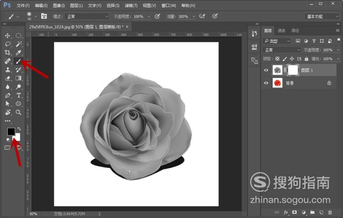Open the 文件(F) menu
This screenshot has width=343, height=218.
click(x=23, y=5)
